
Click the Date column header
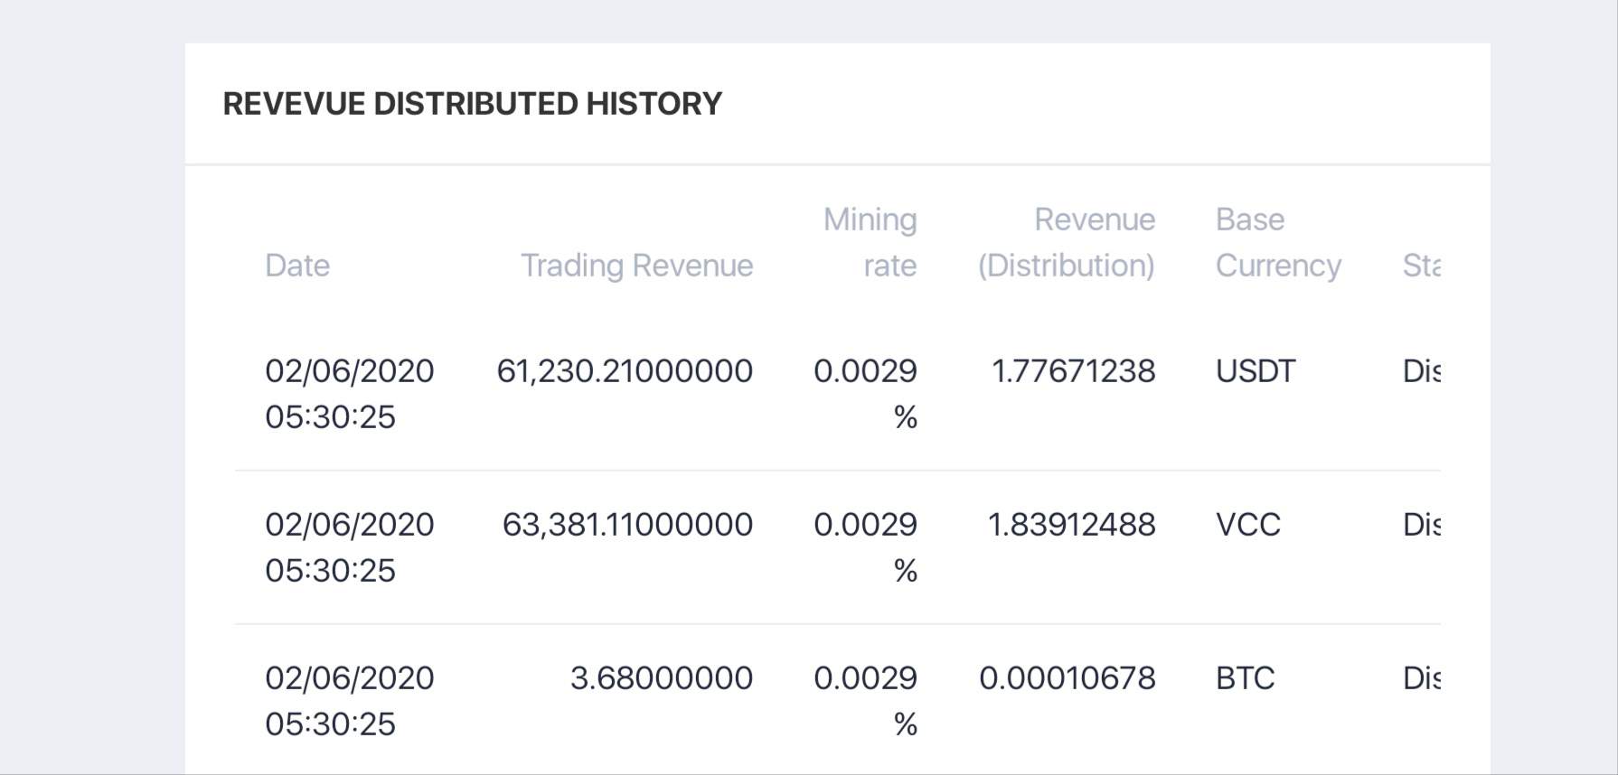pyautogui.click(x=297, y=266)
